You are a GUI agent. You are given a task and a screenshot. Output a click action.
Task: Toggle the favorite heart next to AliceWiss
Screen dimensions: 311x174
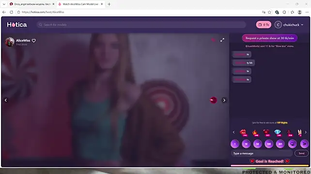pos(34,41)
